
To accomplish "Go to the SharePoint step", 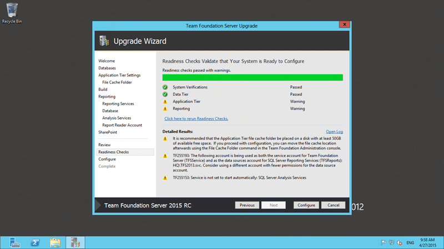I will [x=108, y=132].
